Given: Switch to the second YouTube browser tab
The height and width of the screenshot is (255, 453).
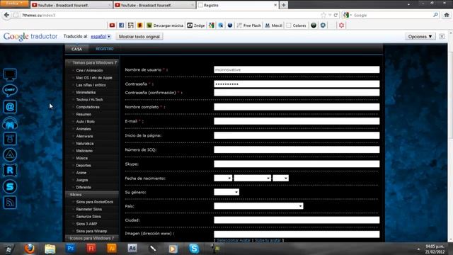Looking at the screenshot, I should [154, 5].
